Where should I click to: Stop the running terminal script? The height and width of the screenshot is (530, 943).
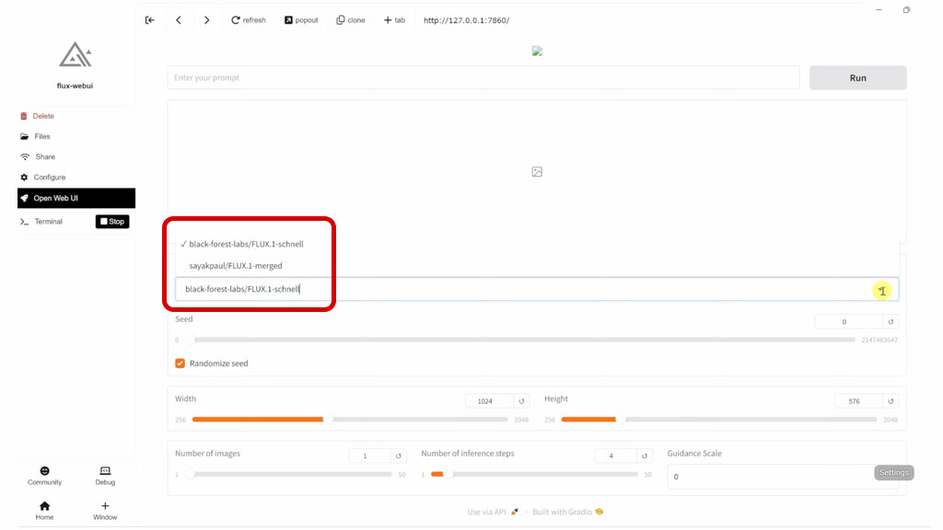112,222
